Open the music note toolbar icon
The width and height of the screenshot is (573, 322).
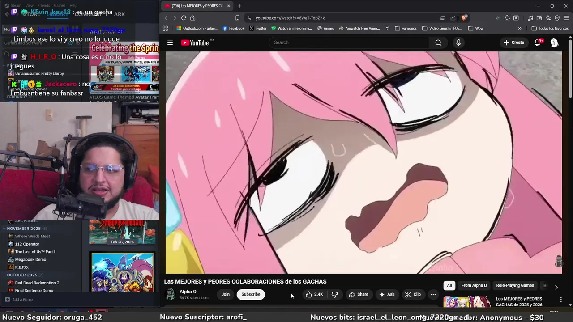tap(530, 18)
